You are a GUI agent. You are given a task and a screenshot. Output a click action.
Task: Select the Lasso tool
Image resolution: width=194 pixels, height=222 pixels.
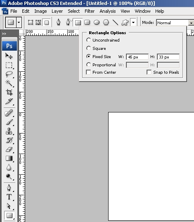[x=9, y=74]
